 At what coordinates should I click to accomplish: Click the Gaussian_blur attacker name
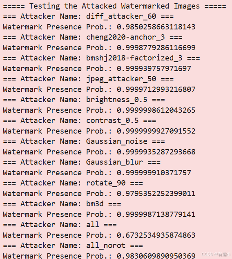tap(114, 162)
